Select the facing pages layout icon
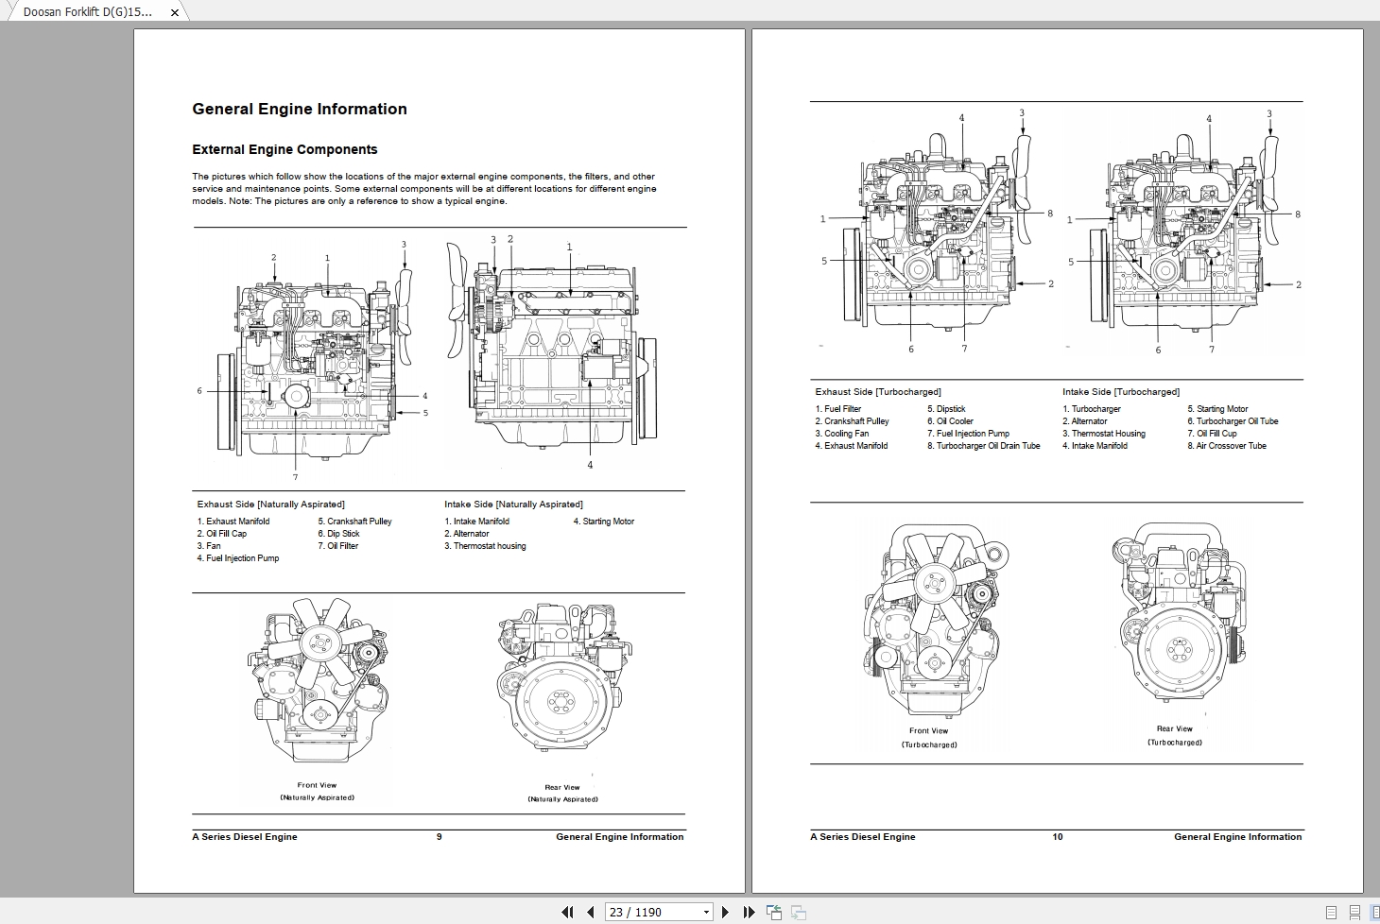 point(1375,912)
